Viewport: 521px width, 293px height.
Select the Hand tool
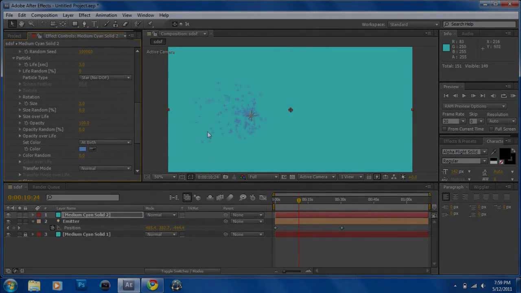(x=22, y=24)
